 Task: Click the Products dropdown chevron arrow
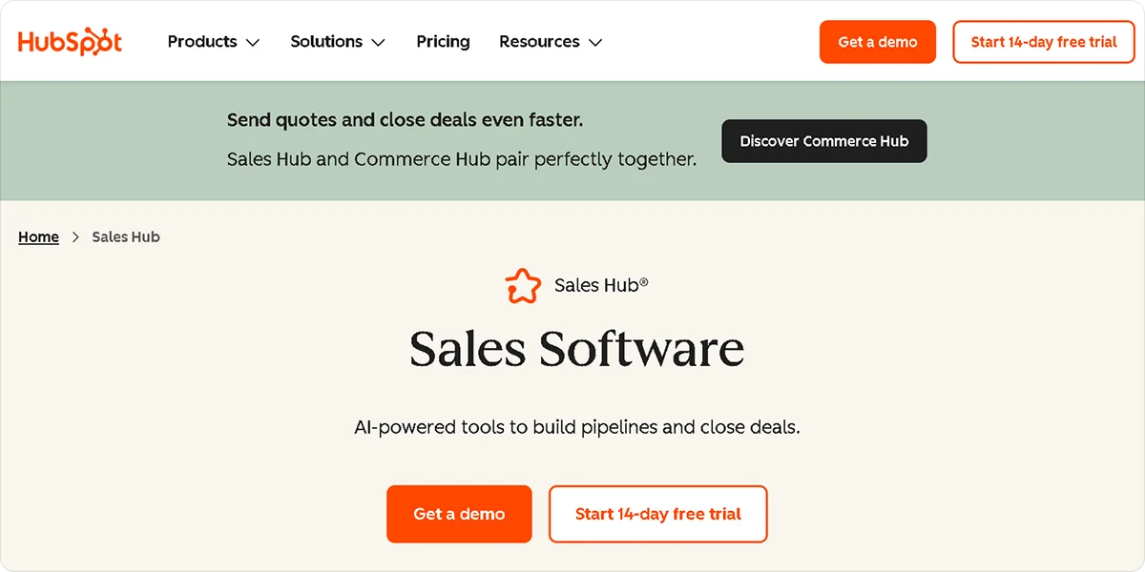click(x=253, y=43)
